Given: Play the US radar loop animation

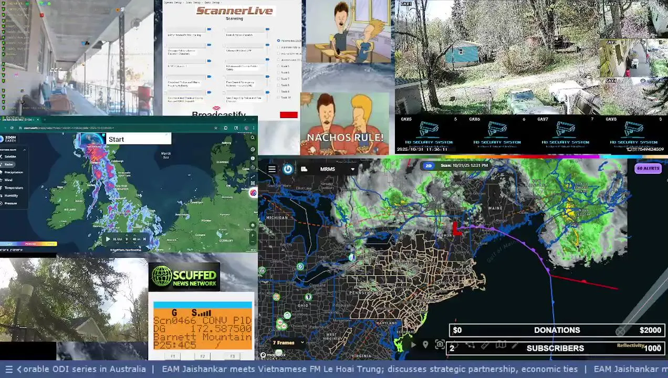Looking at the screenshot, I should [x=413, y=344].
